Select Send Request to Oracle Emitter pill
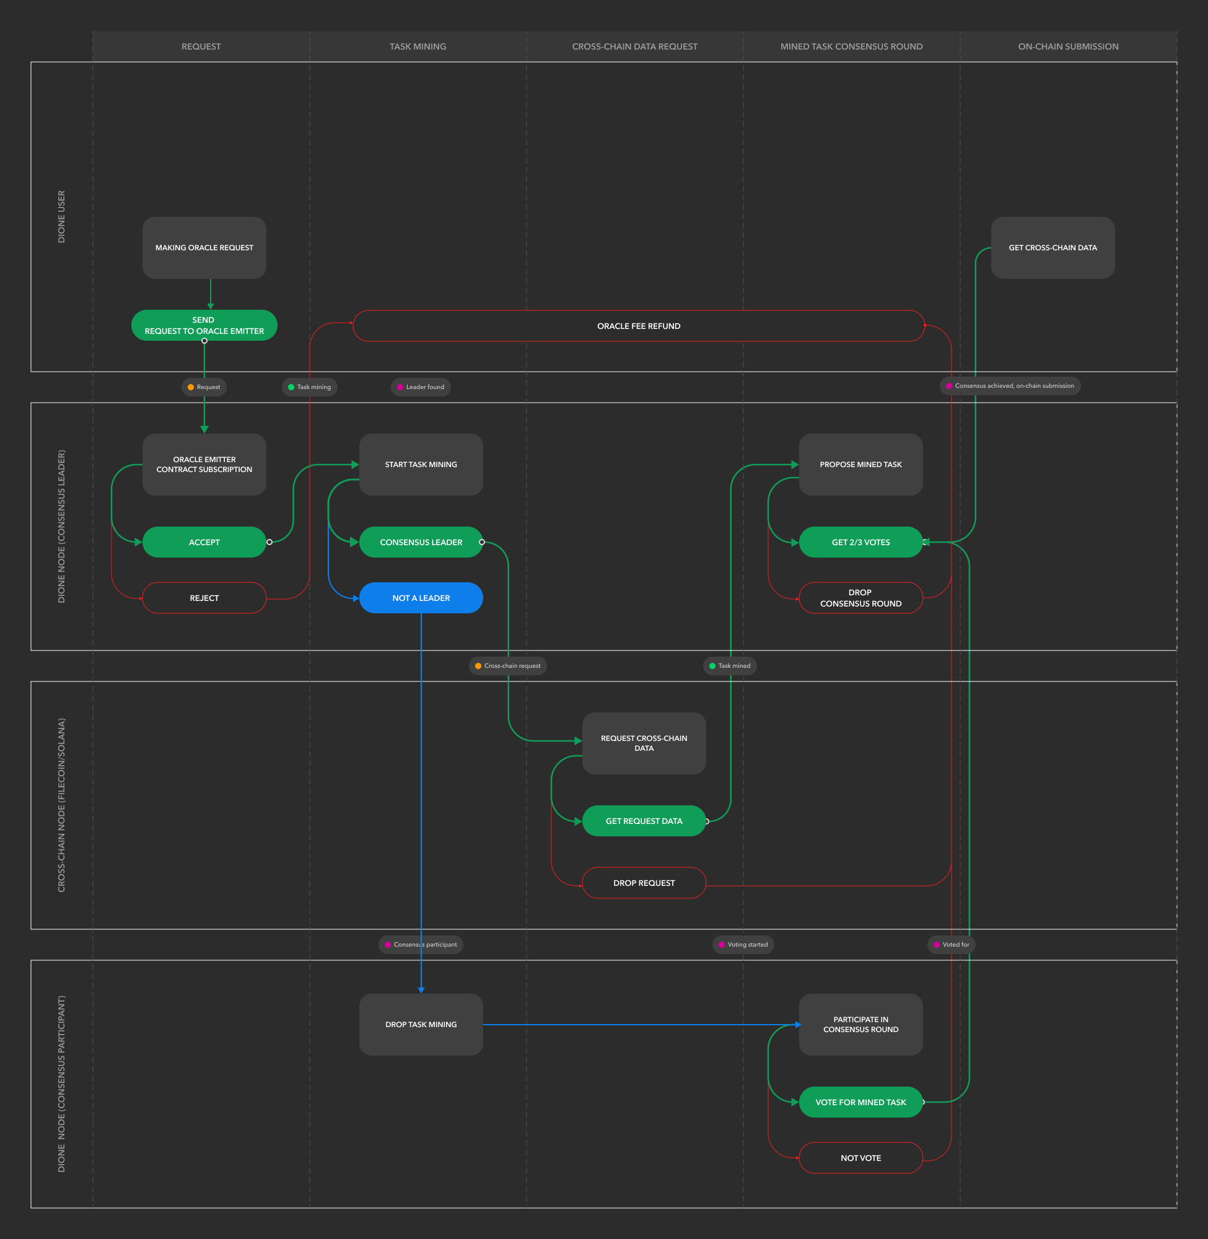Screen dimensions: 1208x1239 [204, 325]
